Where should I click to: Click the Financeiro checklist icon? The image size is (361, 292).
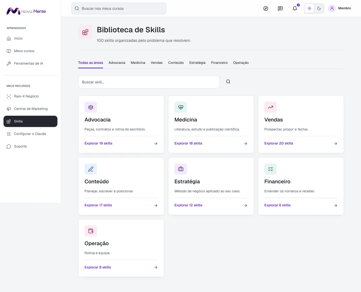click(270, 169)
